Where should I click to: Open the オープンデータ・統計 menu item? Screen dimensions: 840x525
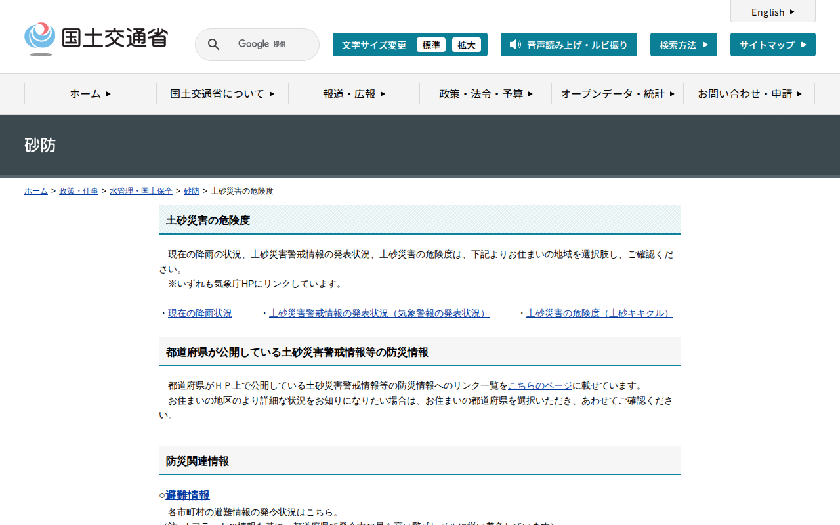point(618,94)
